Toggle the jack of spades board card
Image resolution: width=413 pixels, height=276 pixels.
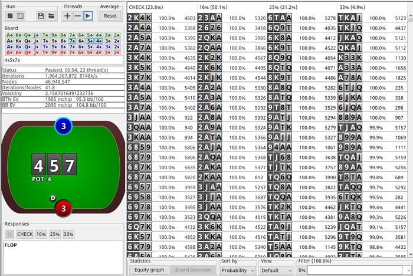pyautogui.click(x=37, y=41)
